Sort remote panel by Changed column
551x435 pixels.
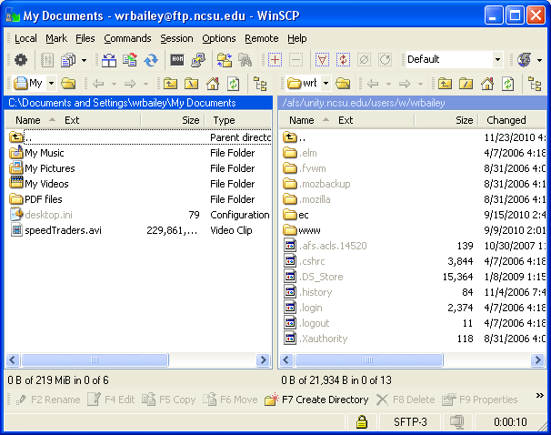point(512,120)
